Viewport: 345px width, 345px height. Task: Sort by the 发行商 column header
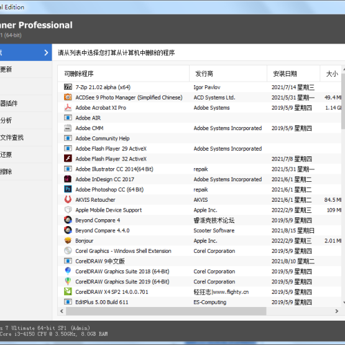tap(228, 73)
